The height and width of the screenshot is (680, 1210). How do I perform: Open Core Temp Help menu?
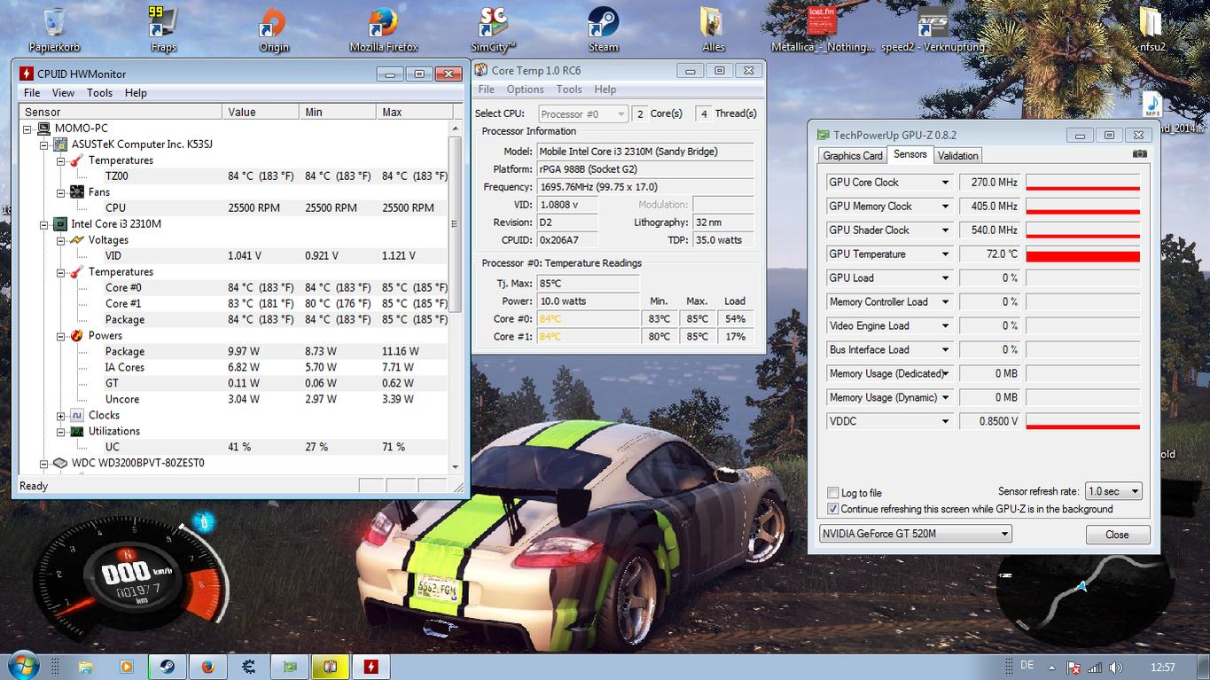605,90
